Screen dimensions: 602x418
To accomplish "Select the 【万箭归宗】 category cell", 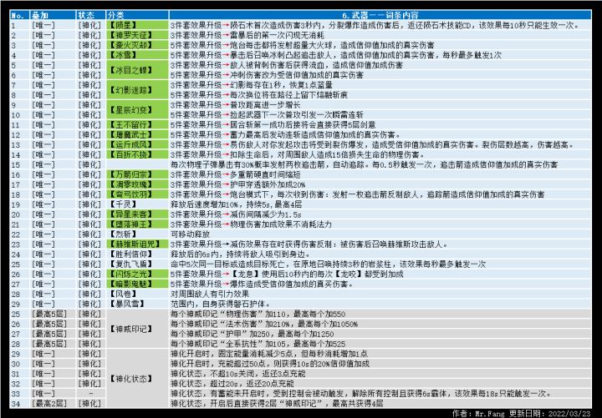I will [137, 174].
